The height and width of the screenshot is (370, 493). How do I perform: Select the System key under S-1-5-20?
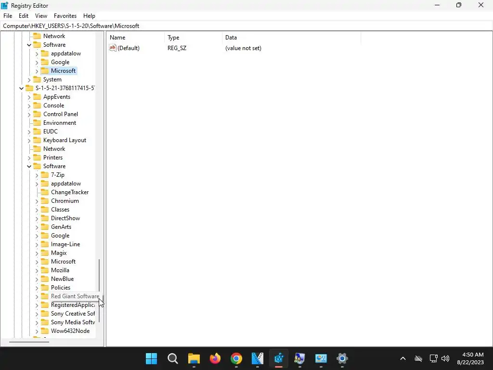(52, 79)
